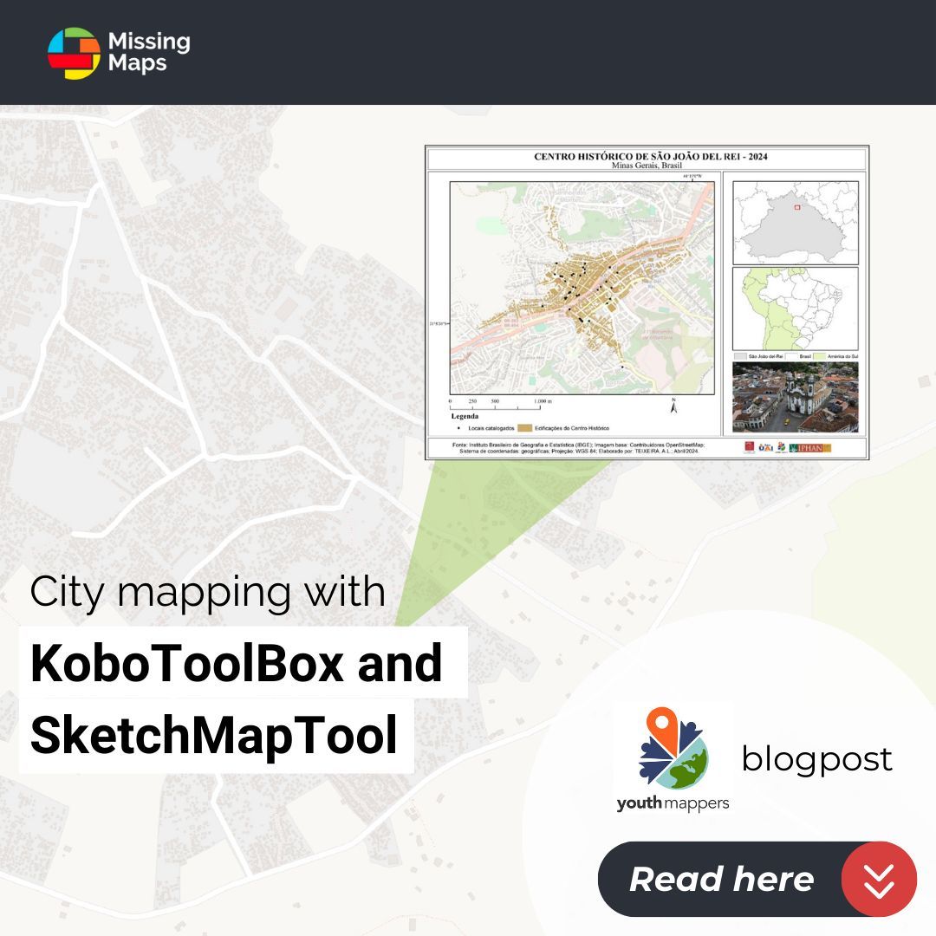Click the red double-chevron down icon
Screen dimensions: 936x936
pos(879,880)
